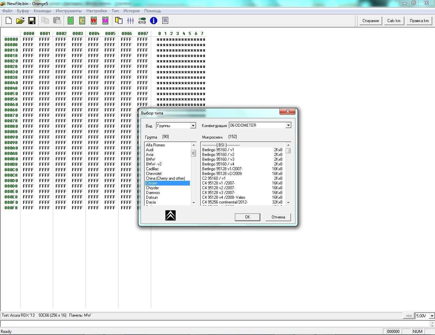Select C4 95128 v1 /2007- chip

242,183
